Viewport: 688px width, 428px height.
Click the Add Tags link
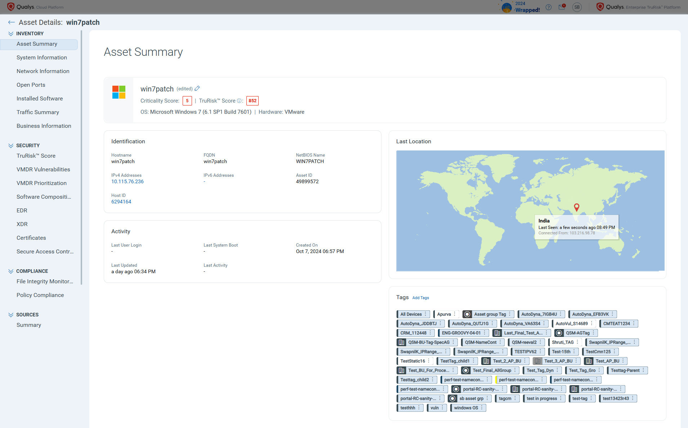(x=420, y=298)
